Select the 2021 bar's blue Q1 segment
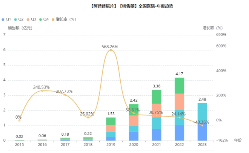 157,135
